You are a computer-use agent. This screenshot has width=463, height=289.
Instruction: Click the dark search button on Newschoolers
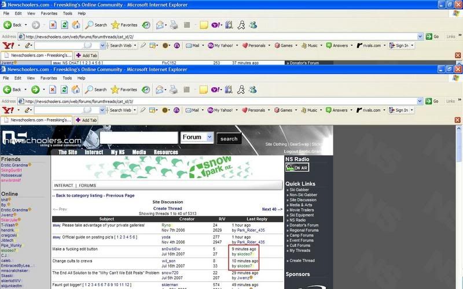pyautogui.click(x=229, y=139)
